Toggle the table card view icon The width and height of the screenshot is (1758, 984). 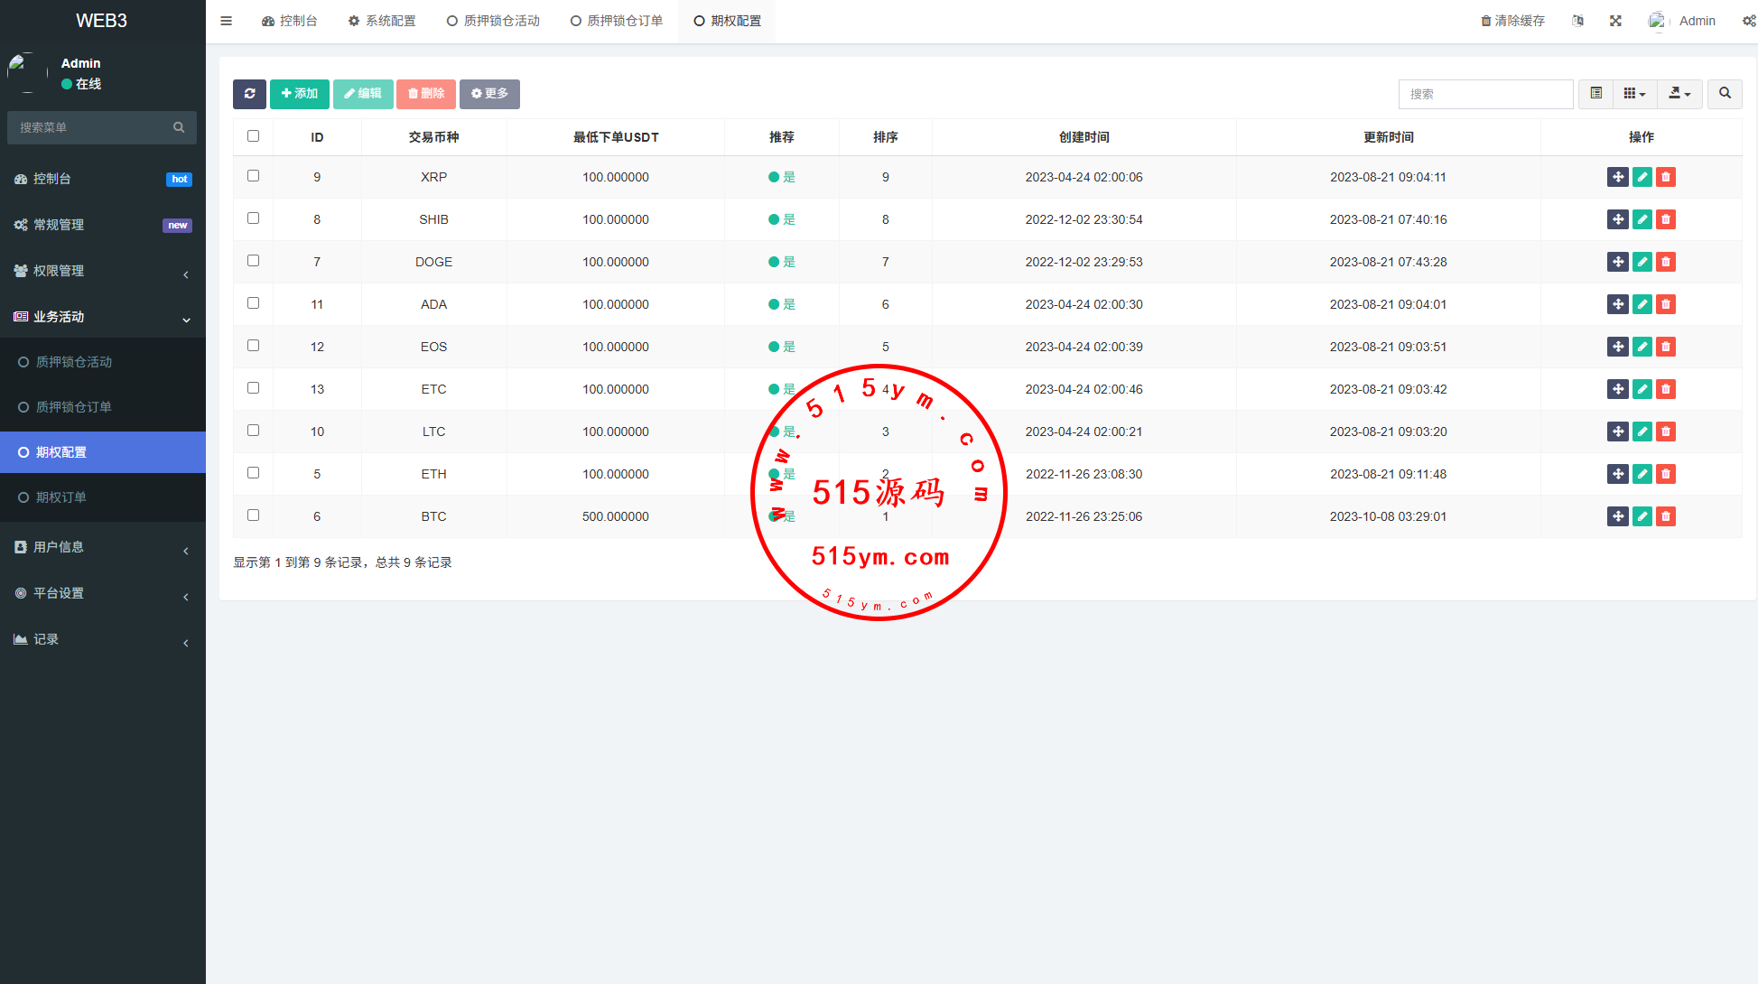pyautogui.click(x=1596, y=94)
